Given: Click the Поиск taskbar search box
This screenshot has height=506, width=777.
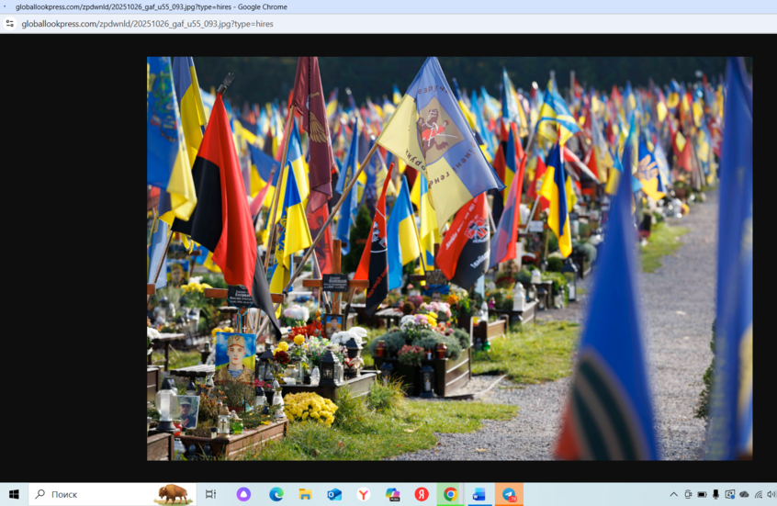Looking at the screenshot, I should click(x=92, y=494).
